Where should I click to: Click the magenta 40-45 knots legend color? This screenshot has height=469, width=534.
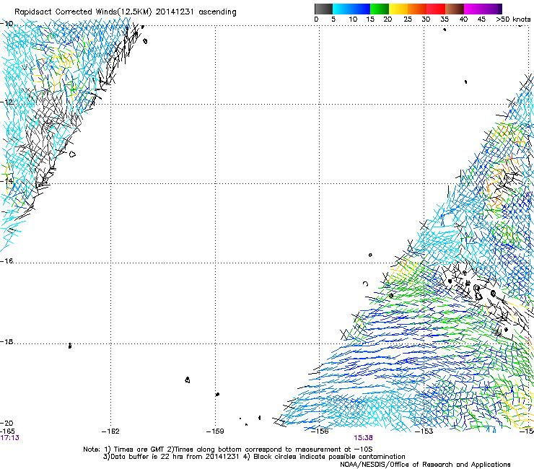point(473,9)
